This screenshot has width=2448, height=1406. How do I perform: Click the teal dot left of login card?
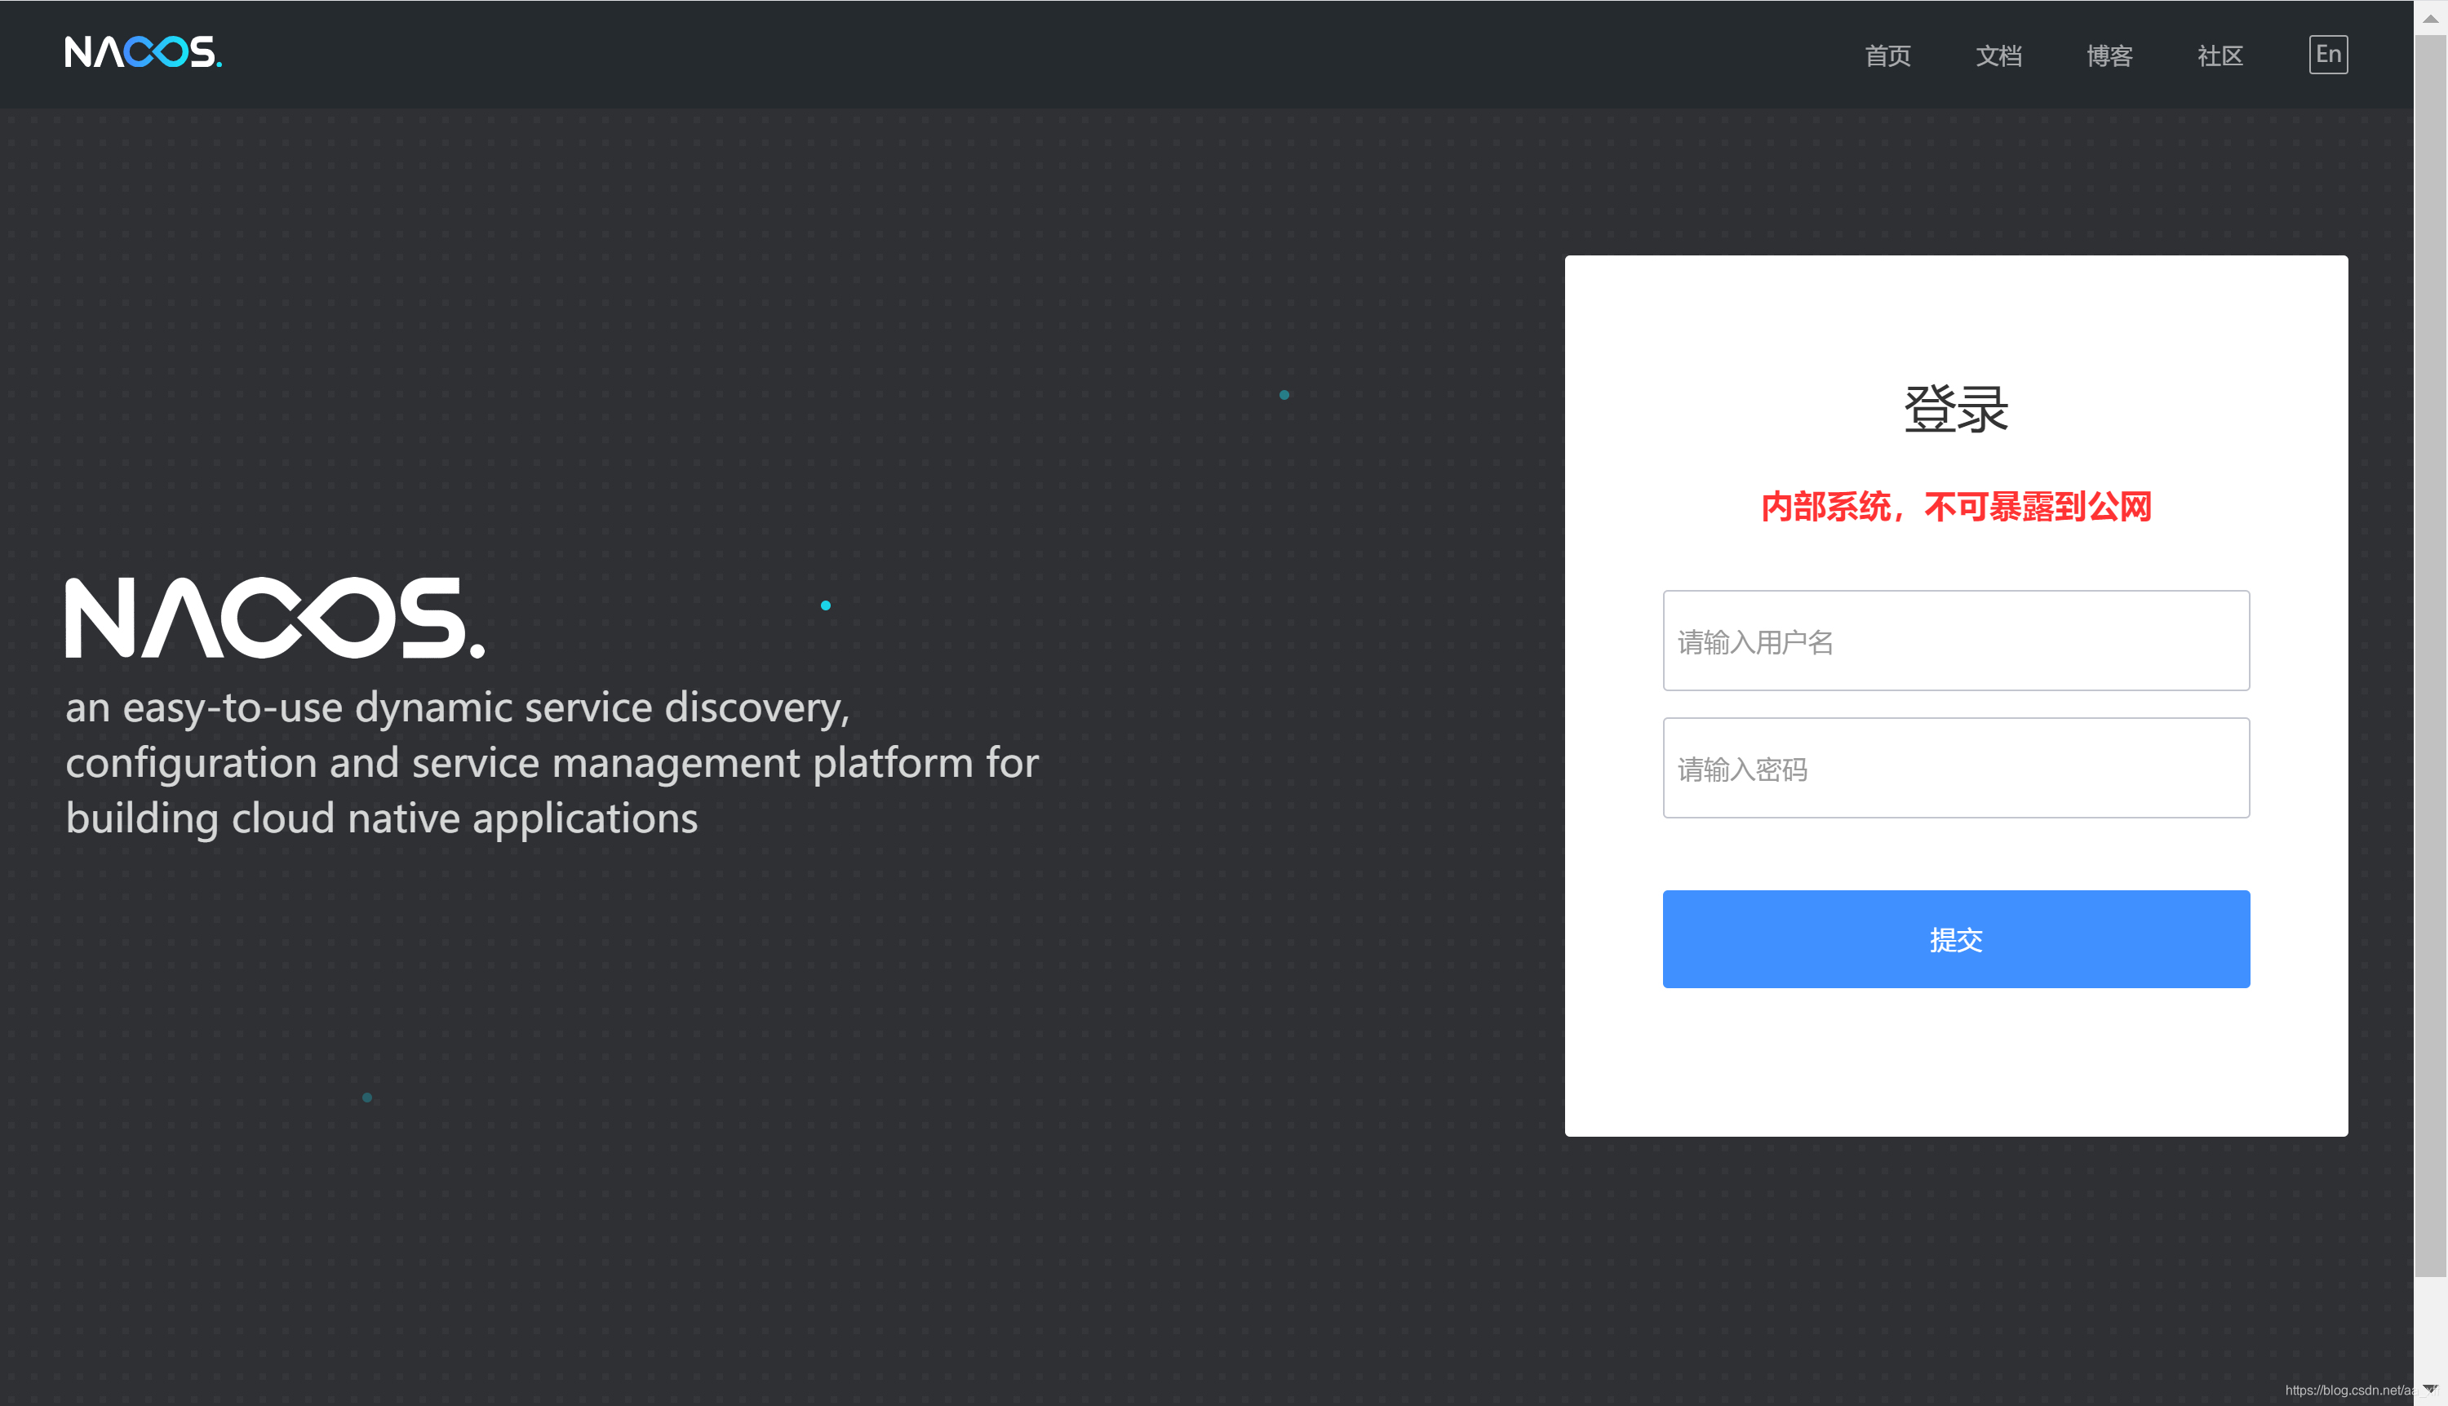tap(1284, 395)
